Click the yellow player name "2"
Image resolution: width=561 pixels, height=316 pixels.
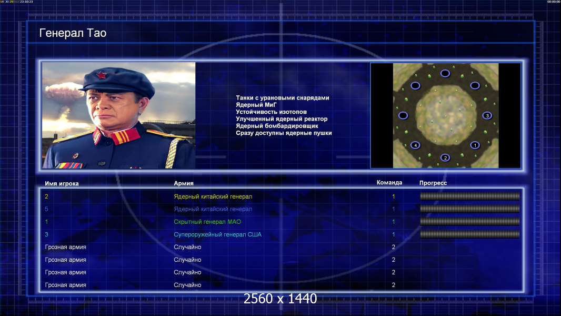(x=46, y=196)
